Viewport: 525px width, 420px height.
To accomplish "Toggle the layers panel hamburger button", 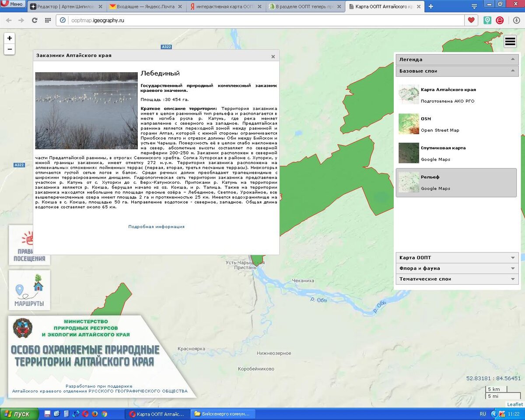I will 510,42.
